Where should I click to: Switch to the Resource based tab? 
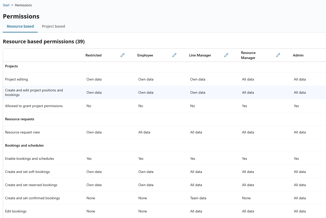tap(20, 26)
